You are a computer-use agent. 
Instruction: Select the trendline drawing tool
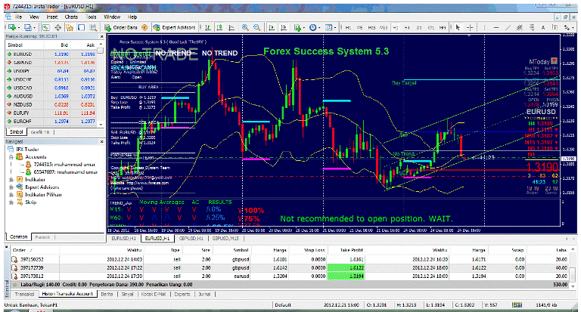click(x=508, y=27)
